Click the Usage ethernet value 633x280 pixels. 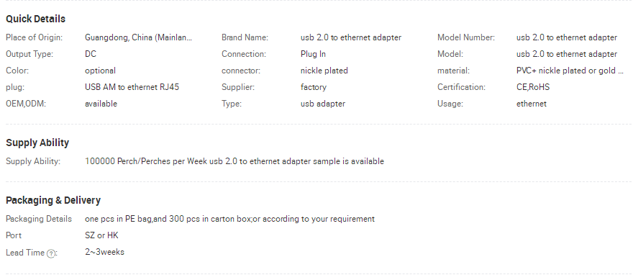pos(532,104)
